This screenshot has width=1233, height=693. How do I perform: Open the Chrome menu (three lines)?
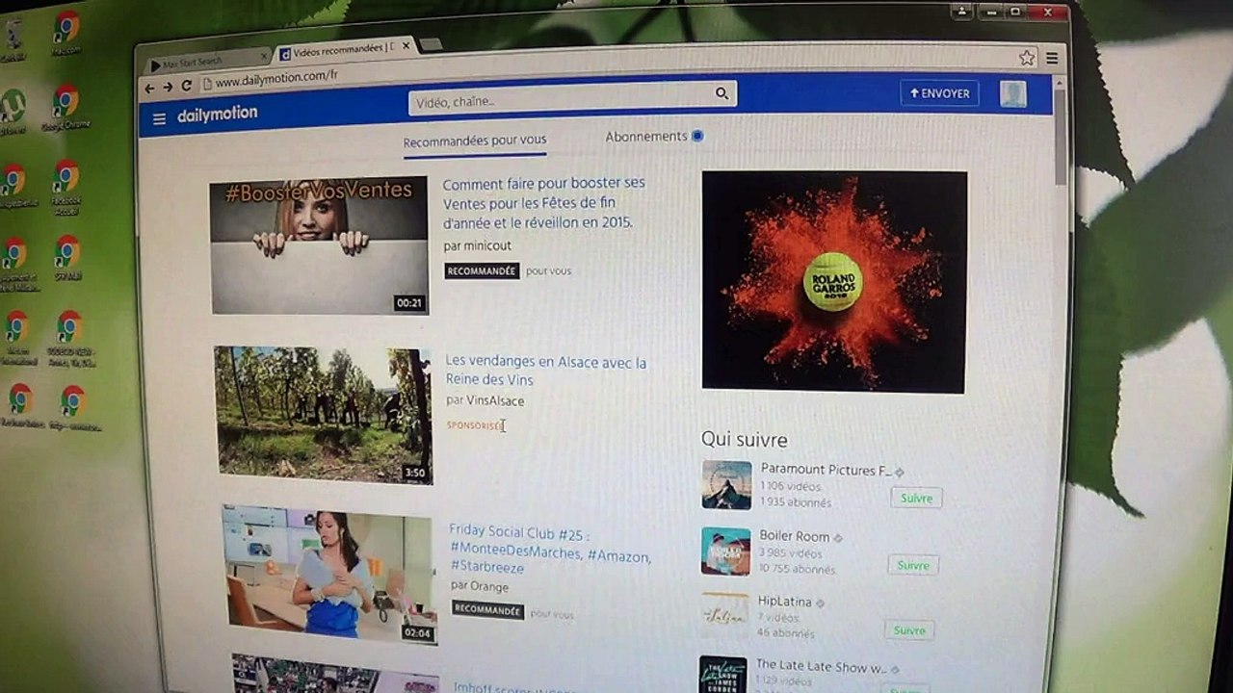click(1052, 59)
